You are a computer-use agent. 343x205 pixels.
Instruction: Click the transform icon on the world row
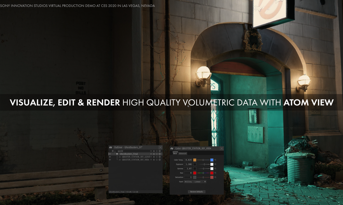(151, 151)
